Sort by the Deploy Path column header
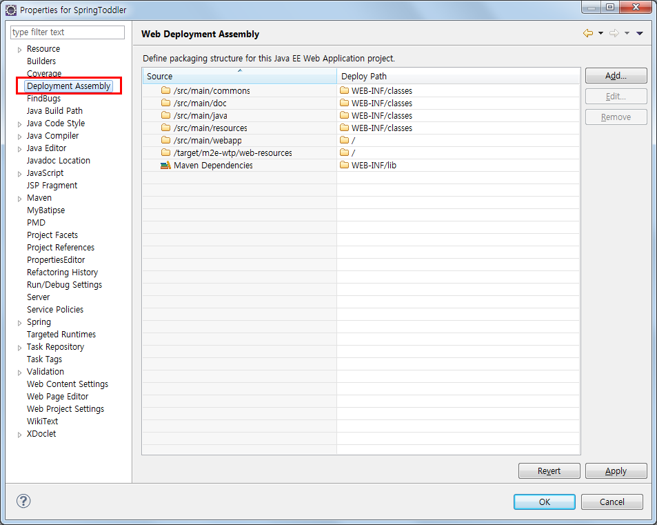 tap(458, 76)
